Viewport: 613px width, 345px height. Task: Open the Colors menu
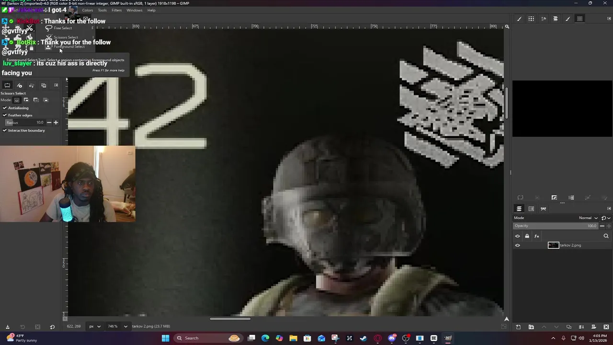[88, 10]
